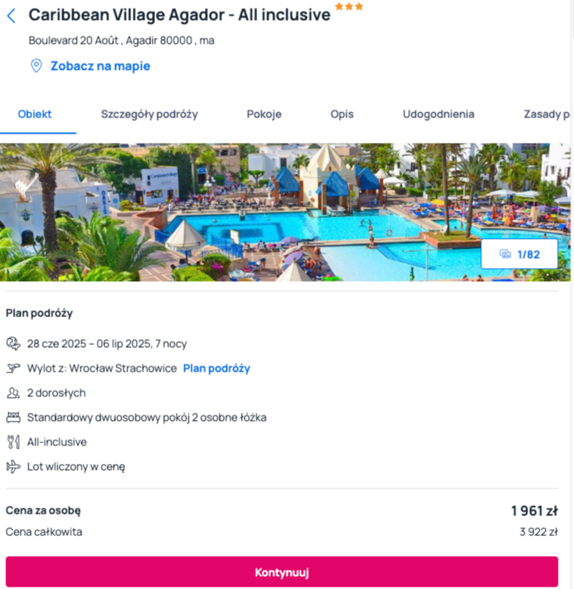Click the hotel pool photo
574x589 pixels.
(285, 212)
